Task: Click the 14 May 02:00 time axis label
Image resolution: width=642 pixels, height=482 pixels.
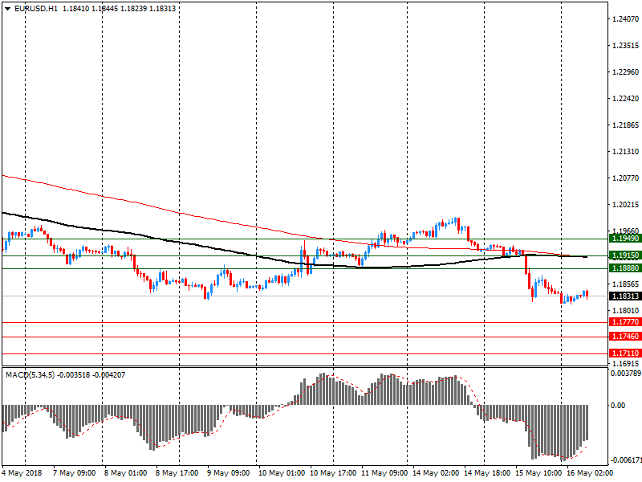Action: pos(436,473)
